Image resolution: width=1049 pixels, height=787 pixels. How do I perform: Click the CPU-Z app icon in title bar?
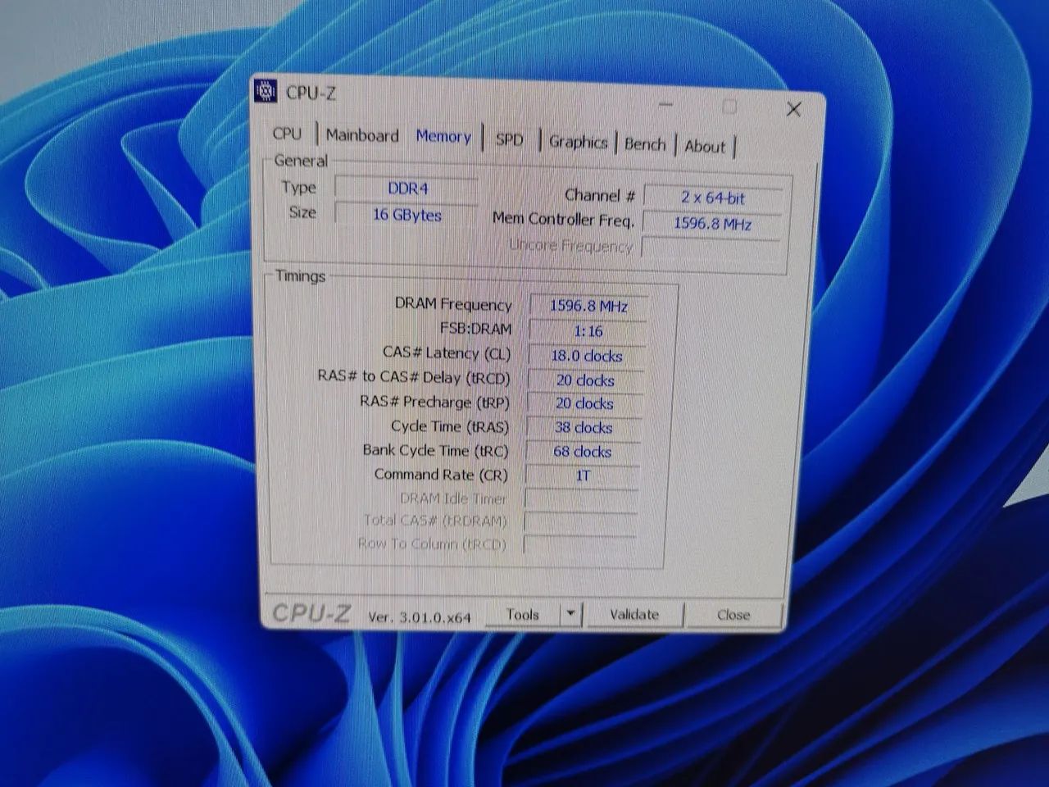tap(266, 91)
